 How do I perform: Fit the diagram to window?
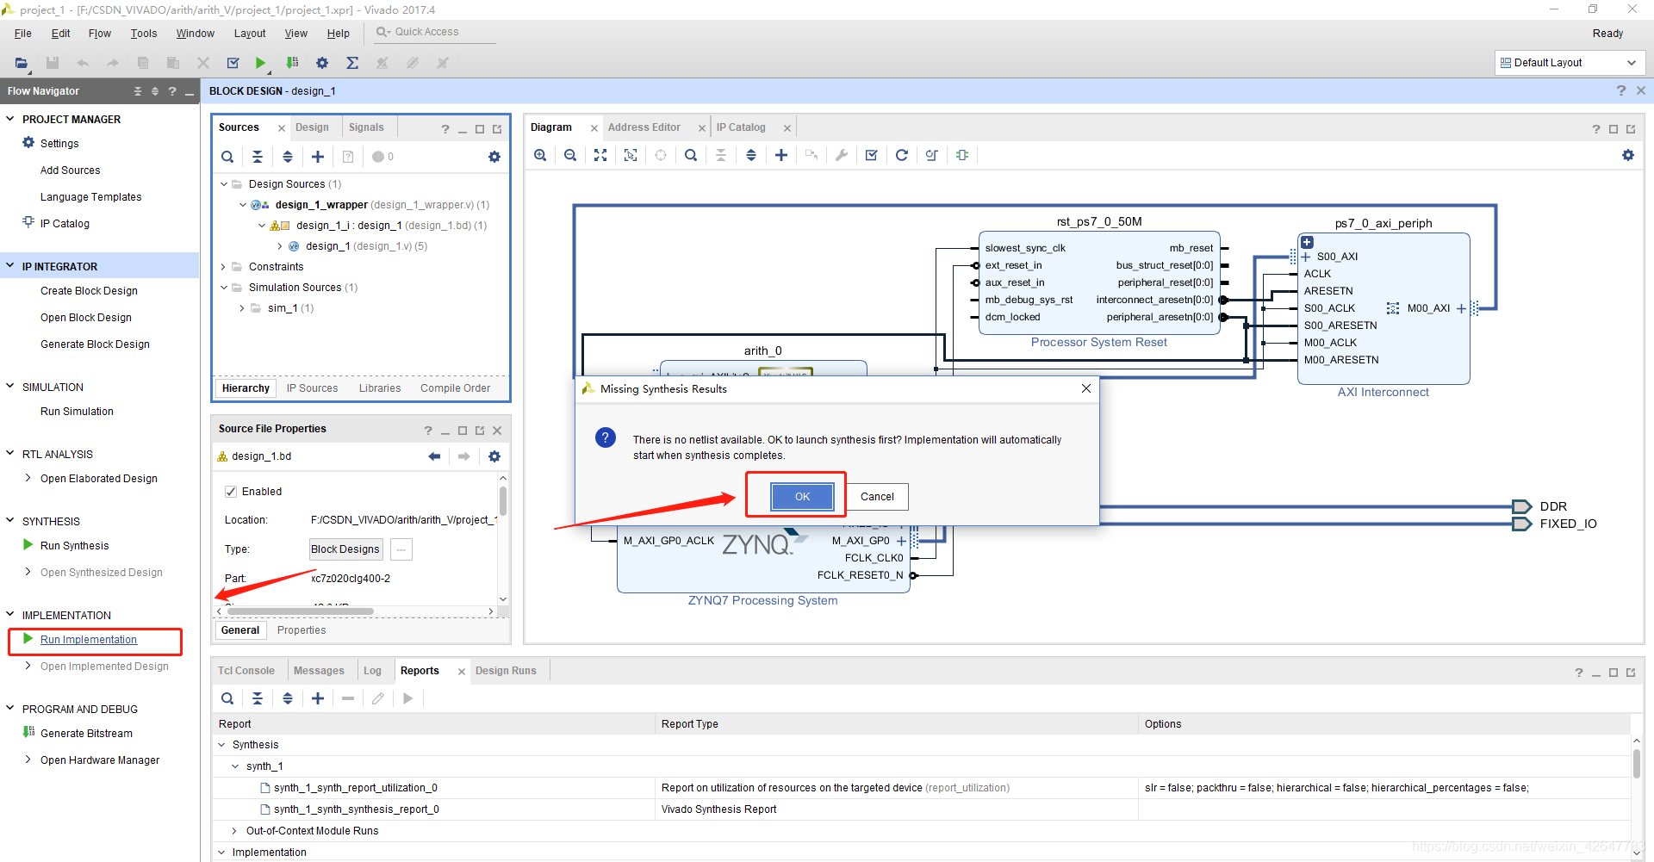pyautogui.click(x=600, y=155)
